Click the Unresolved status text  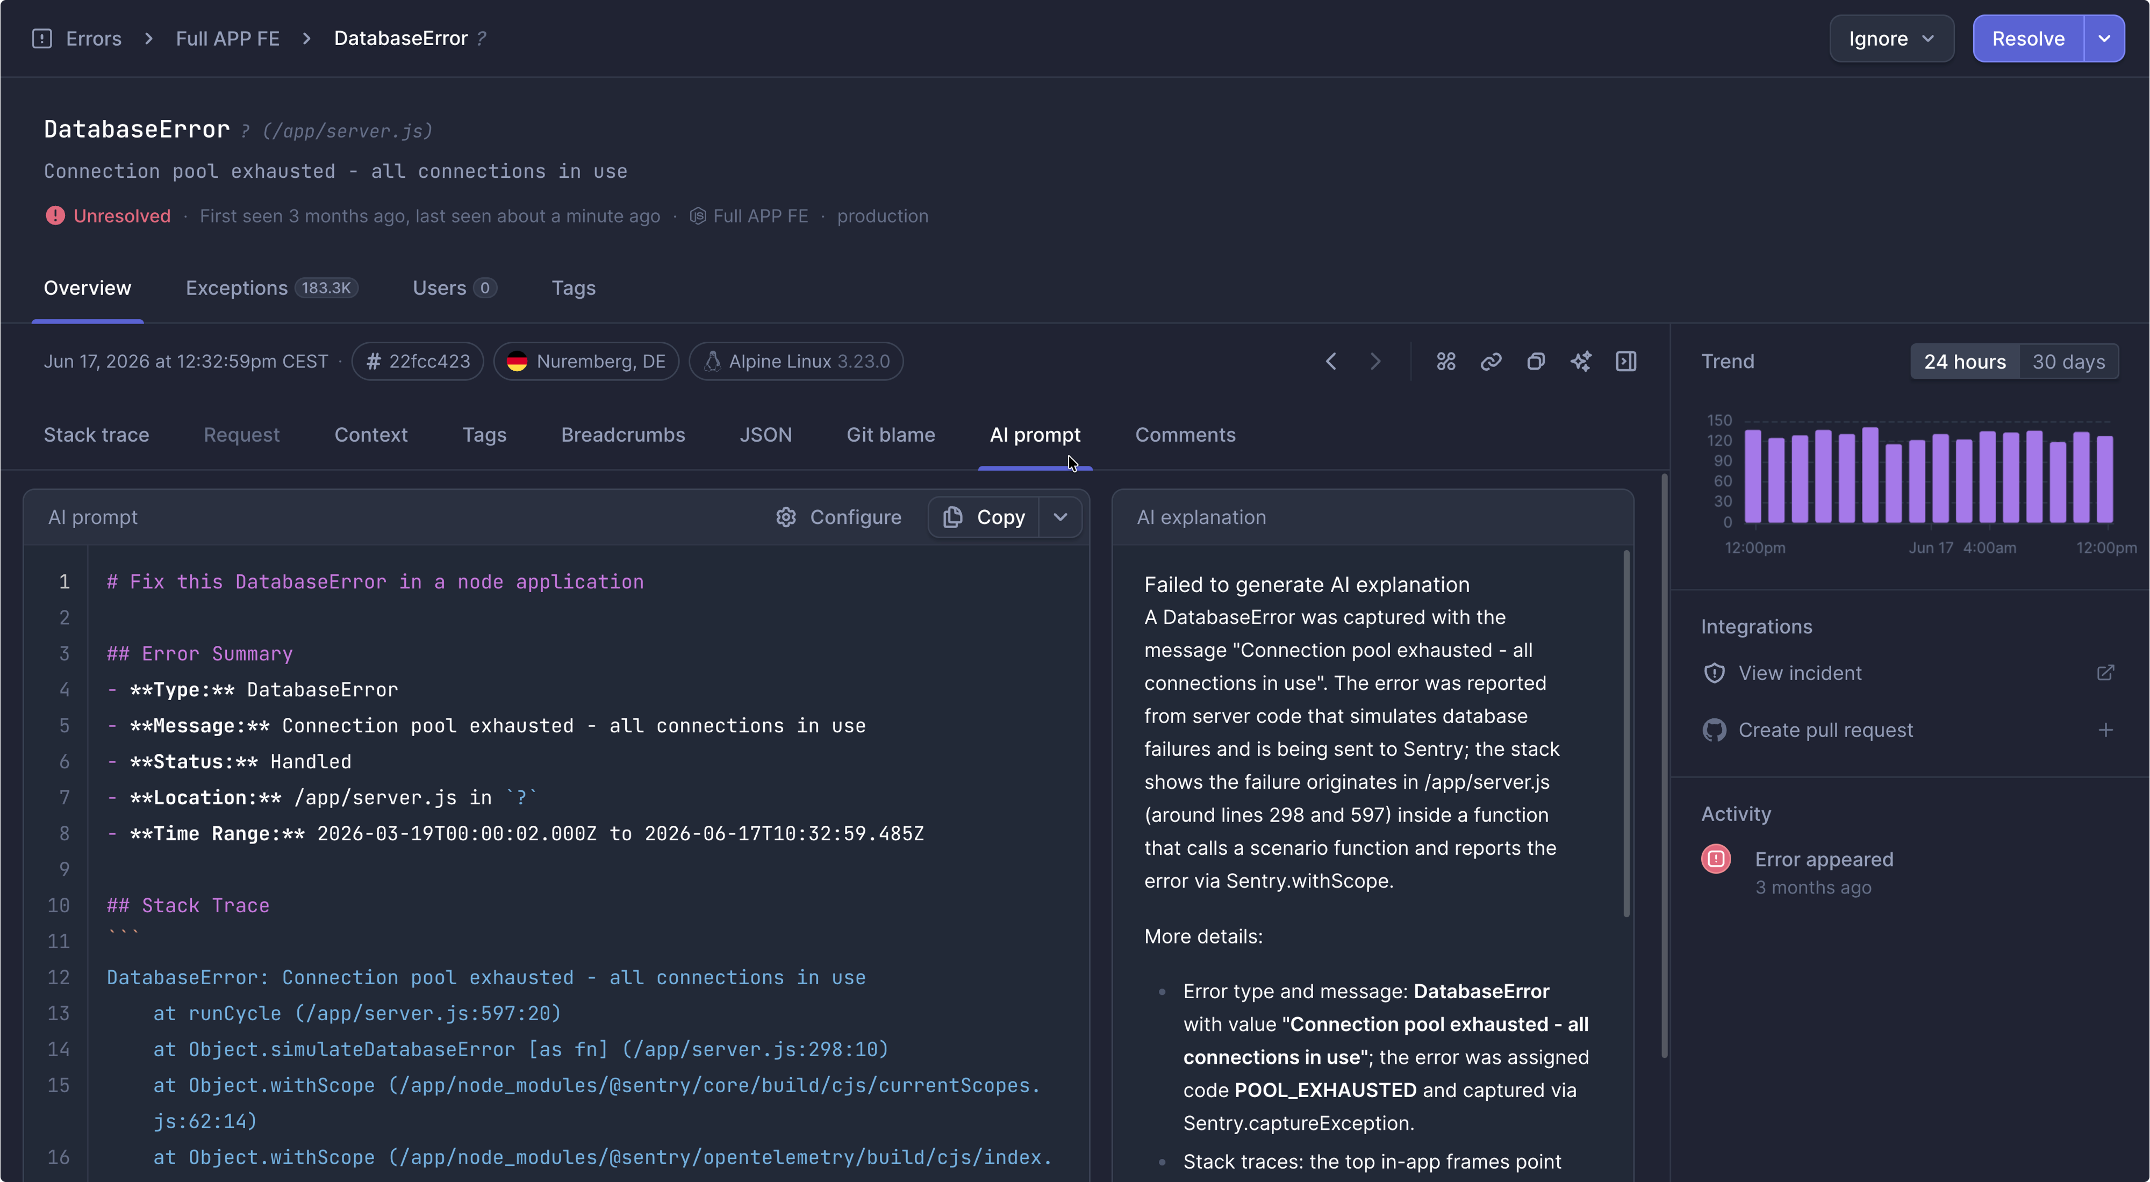[x=122, y=216]
